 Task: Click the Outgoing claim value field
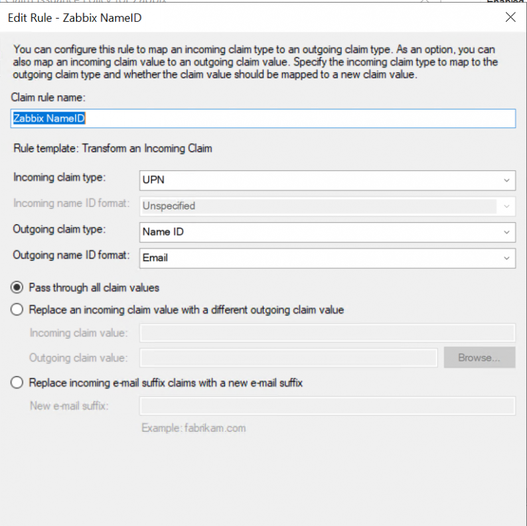point(288,358)
